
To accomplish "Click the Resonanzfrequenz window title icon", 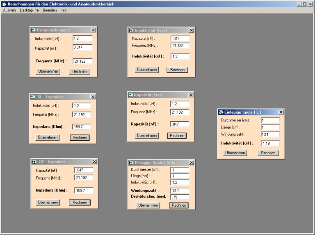I will [33, 30].
